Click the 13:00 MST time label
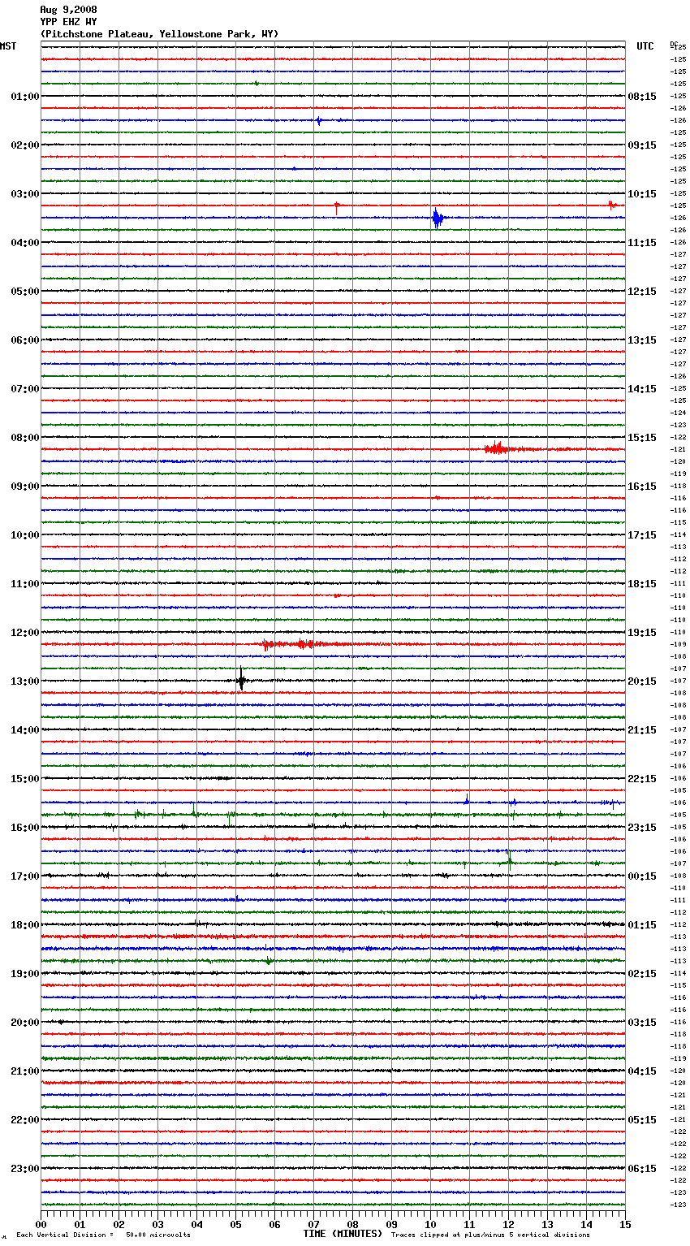The height and width of the screenshot is (1246, 690). click(x=24, y=681)
